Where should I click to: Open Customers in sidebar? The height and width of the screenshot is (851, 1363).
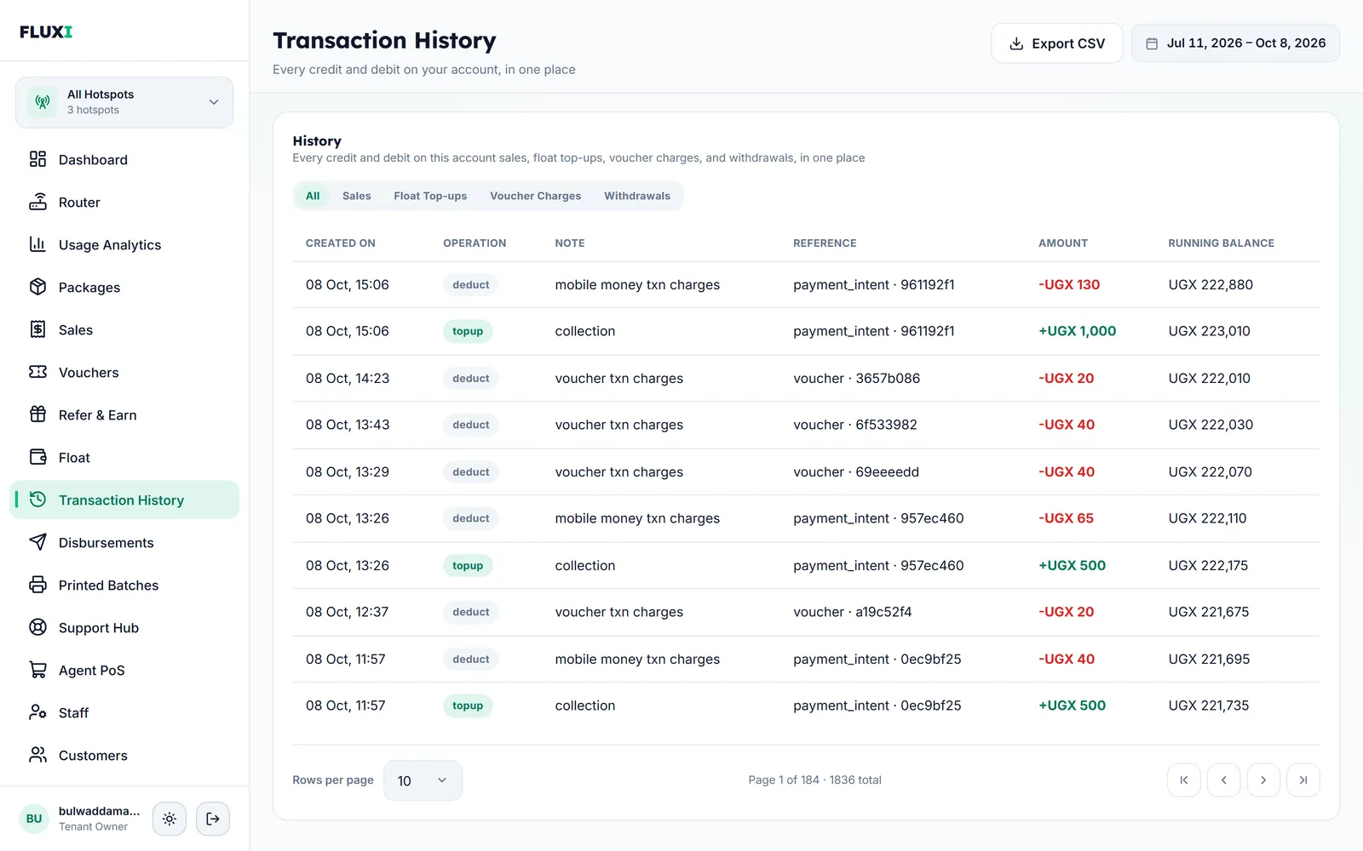coord(124,756)
